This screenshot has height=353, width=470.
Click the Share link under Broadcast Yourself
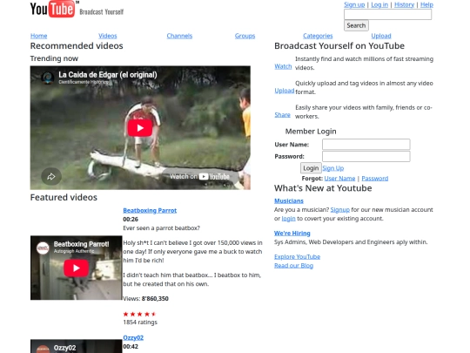(x=282, y=115)
